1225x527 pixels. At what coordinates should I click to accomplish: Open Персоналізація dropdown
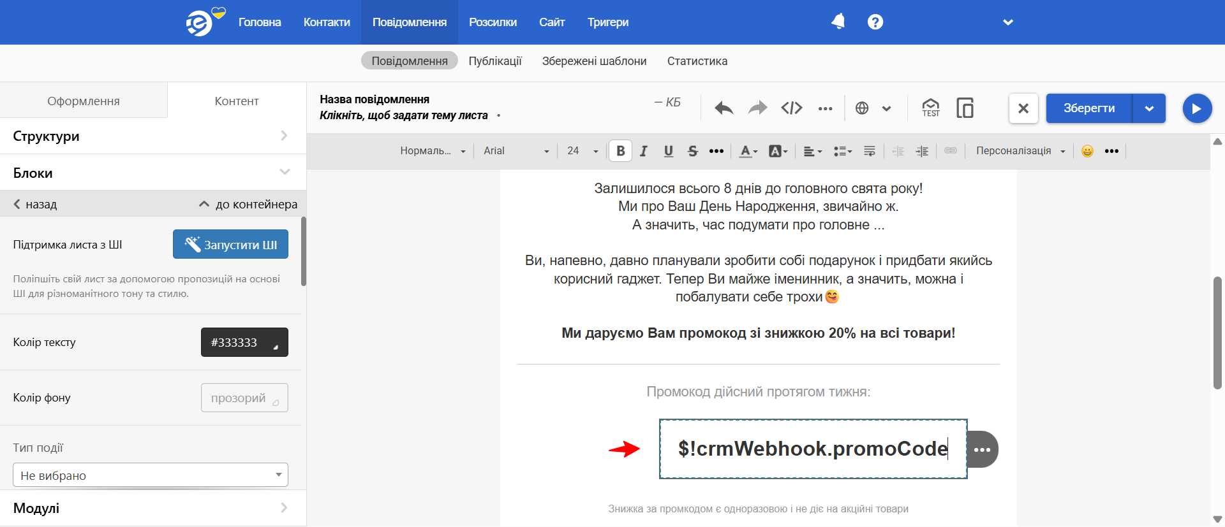click(x=1021, y=151)
